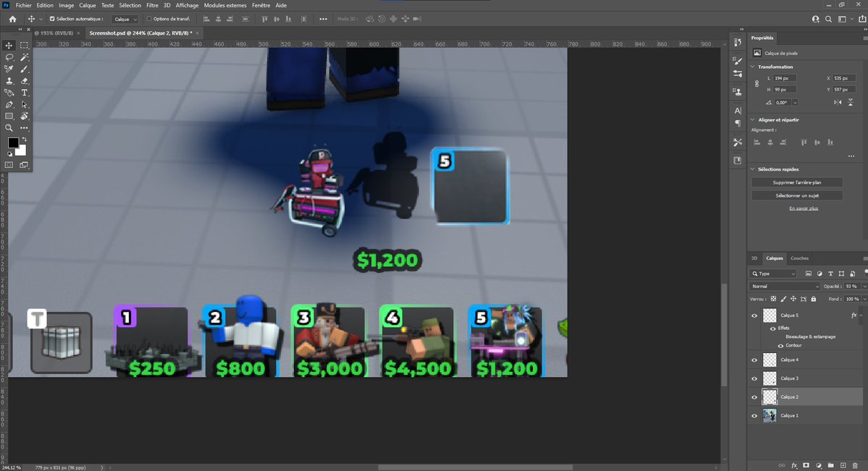Uncheck Sélection automatique checkbox
This screenshot has height=471, width=868.
[x=52, y=19]
